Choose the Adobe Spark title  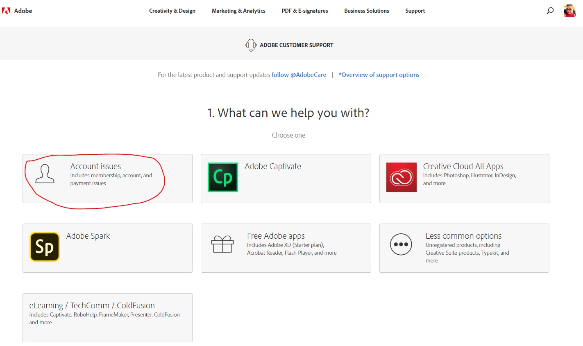pyautogui.click(x=88, y=236)
